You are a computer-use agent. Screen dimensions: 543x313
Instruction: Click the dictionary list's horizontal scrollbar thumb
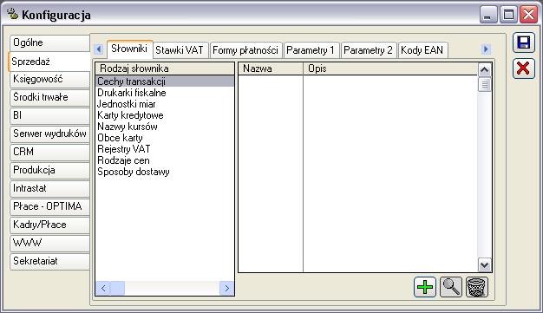[x=118, y=288]
